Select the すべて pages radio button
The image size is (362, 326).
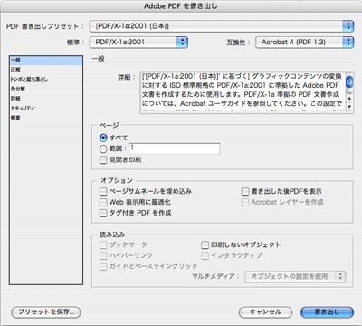[x=103, y=138]
